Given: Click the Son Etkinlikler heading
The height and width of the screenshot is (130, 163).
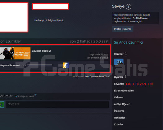Looking at the screenshot, I should pyautogui.click(x=10, y=41).
